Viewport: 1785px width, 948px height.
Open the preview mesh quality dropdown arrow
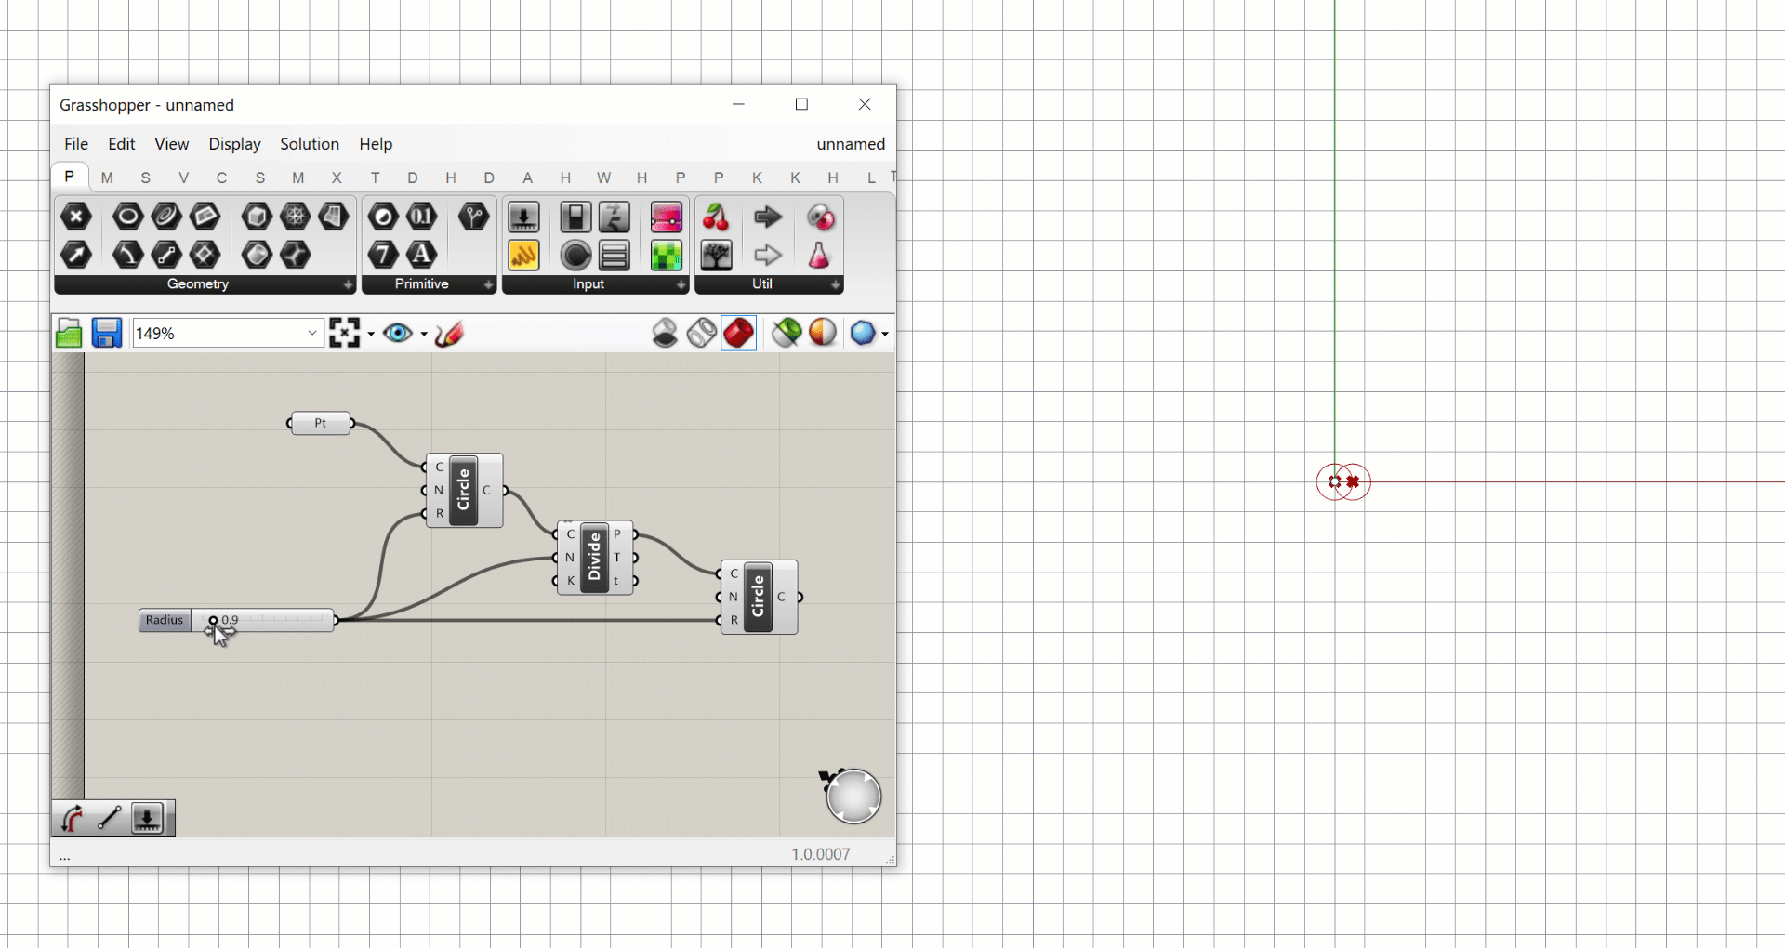[x=885, y=334]
